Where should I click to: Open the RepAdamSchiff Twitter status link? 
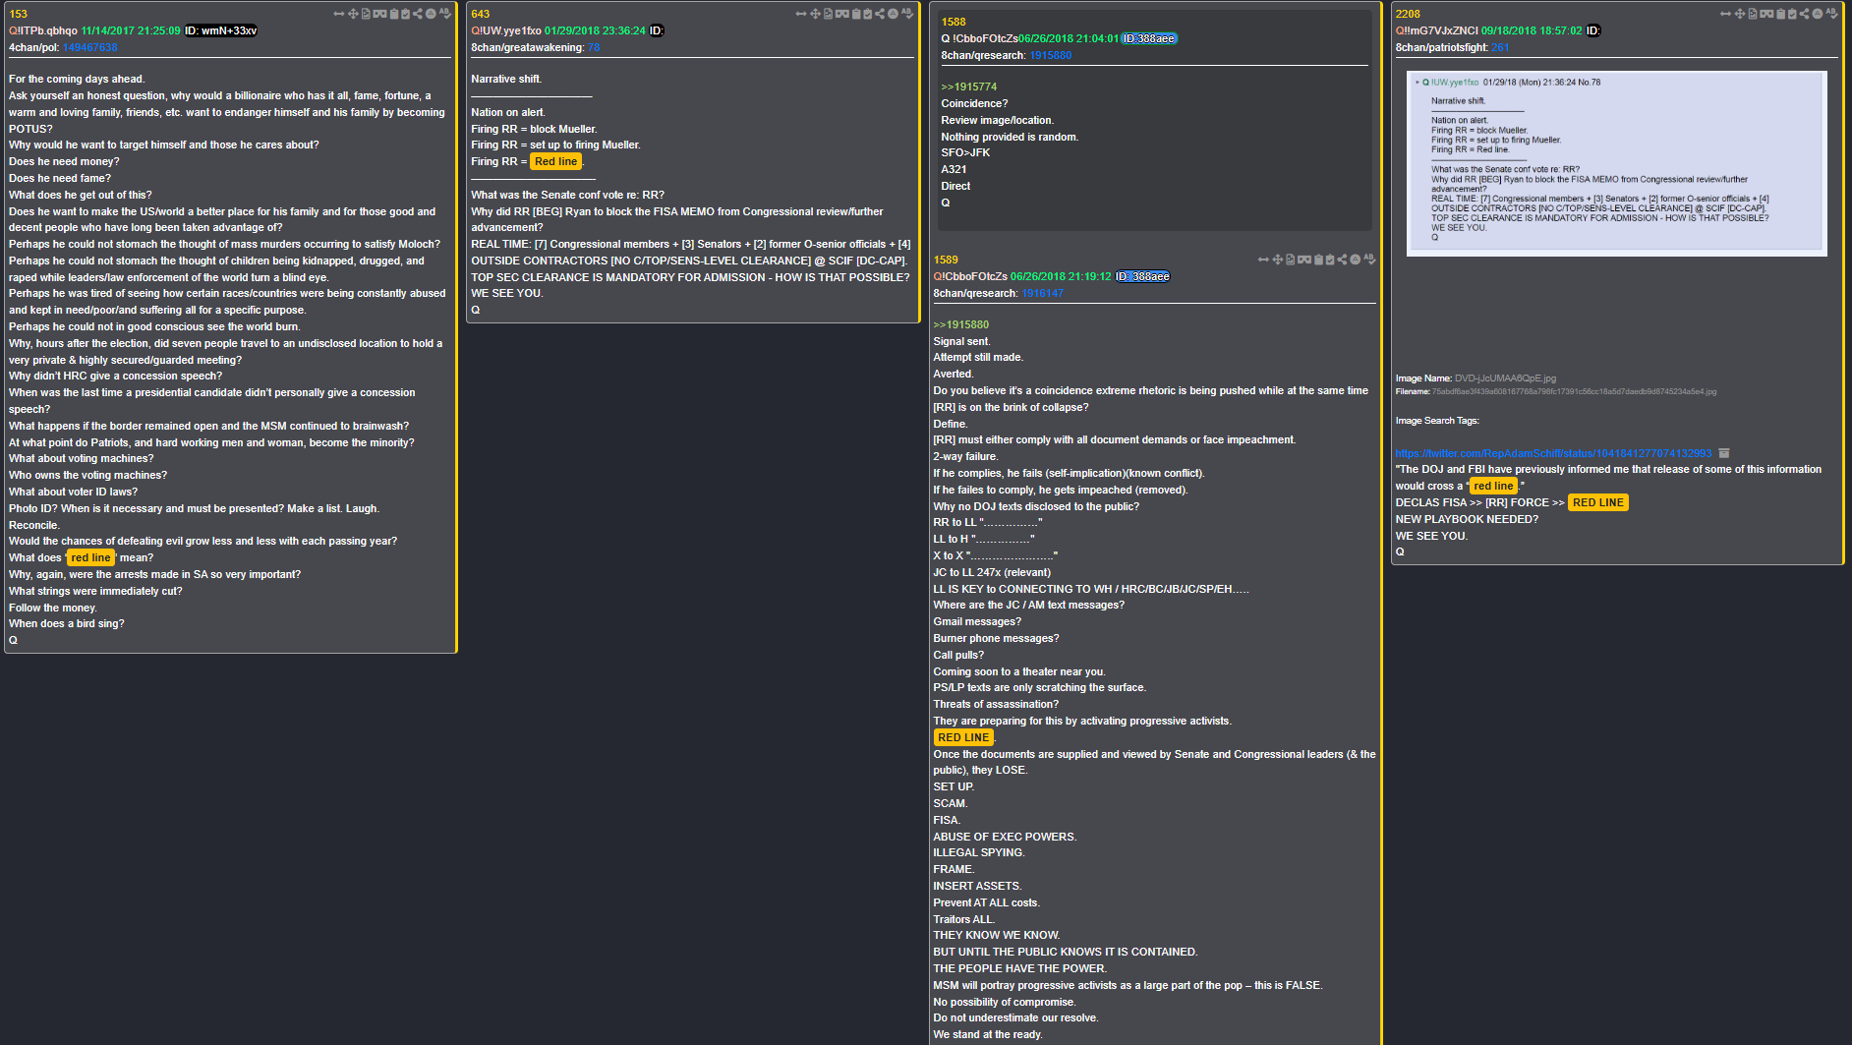[1553, 453]
